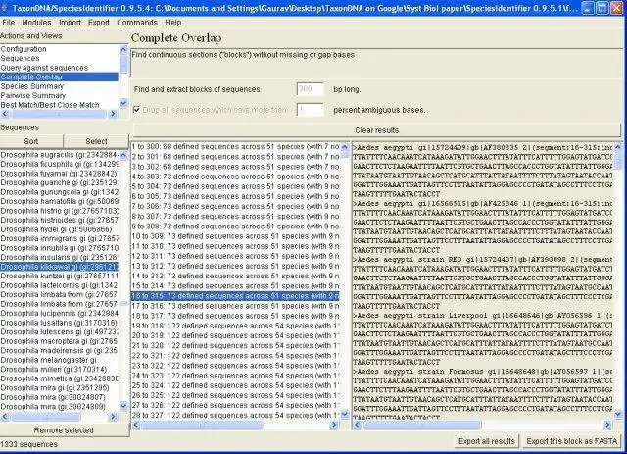The image size is (627, 454).
Task: Click the percent ambiguous bases field
Action: 310,110
